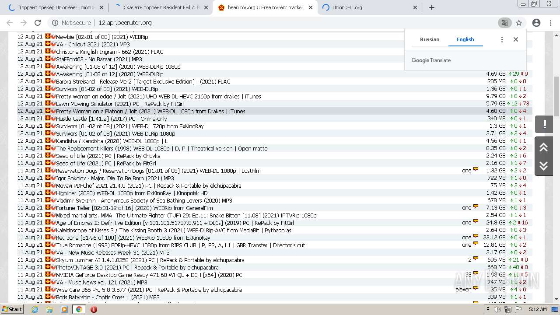Click volume speaker icon in system tray
560x315 pixels.
pos(497,309)
